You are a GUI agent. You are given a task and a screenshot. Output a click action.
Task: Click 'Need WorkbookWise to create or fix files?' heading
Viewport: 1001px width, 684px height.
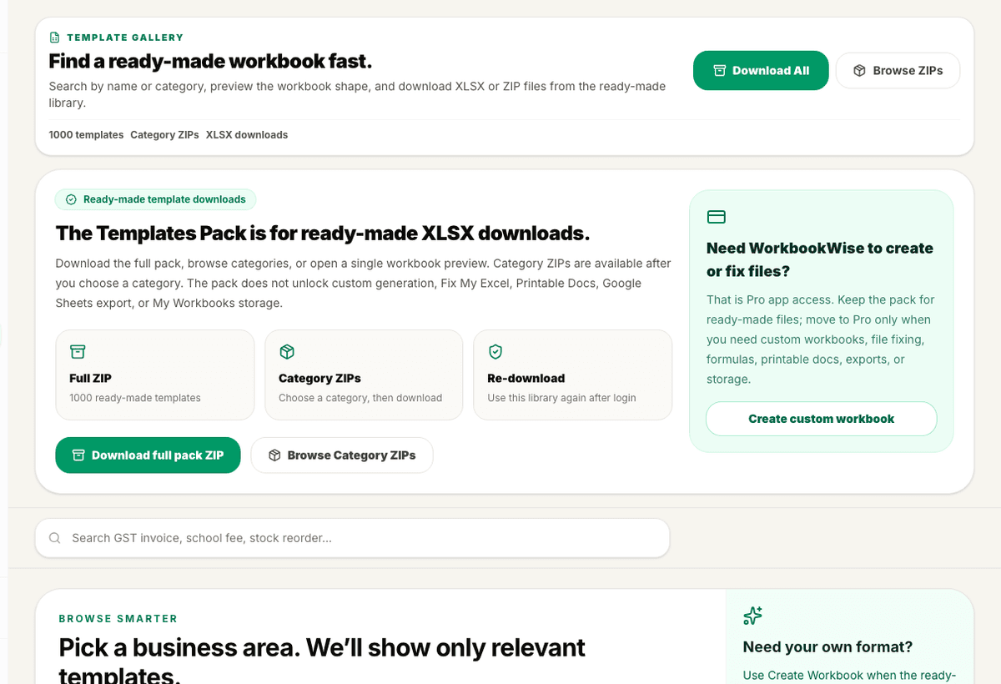tap(820, 259)
